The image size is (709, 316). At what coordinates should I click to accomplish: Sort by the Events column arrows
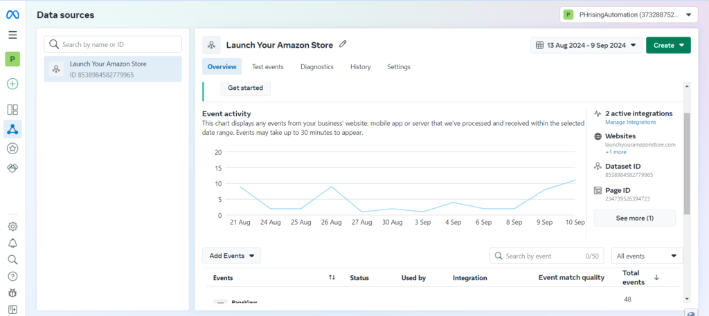tap(332, 278)
